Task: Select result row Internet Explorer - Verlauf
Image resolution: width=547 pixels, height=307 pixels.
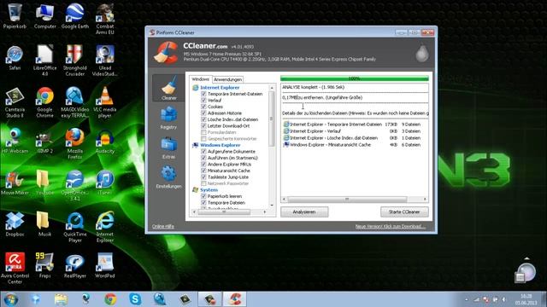Action: tap(352, 131)
